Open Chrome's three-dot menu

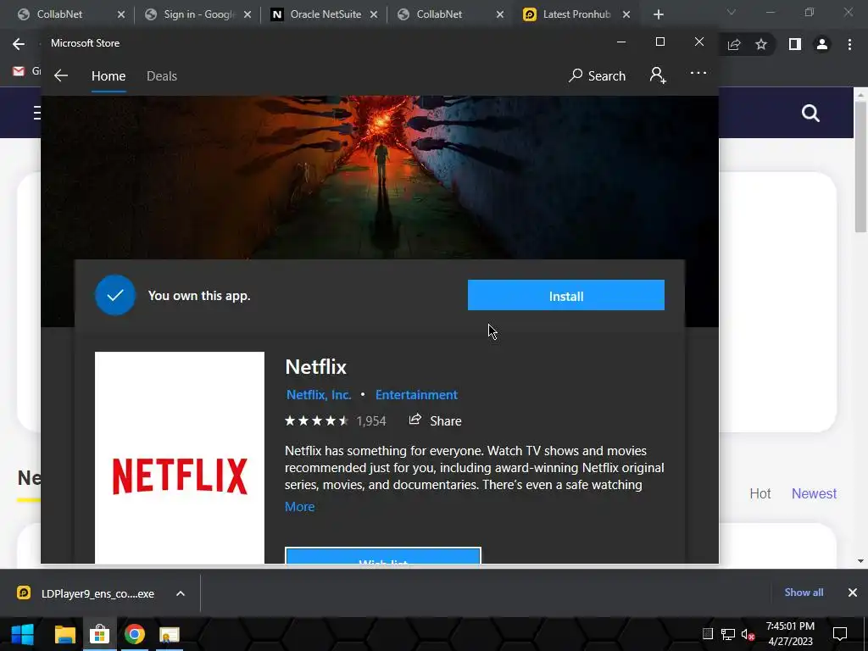[849, 44]
